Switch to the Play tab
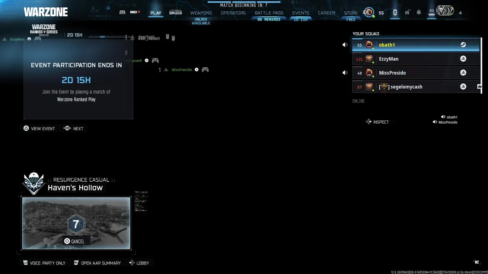 [x=156, y=13]
